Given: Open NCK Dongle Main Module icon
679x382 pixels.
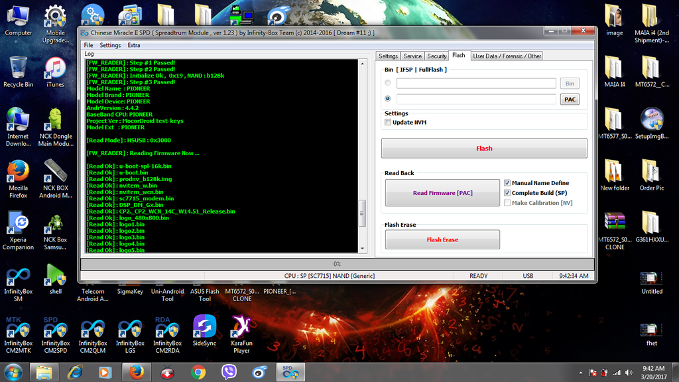Looking at the screenshot, I should [55, 123].
